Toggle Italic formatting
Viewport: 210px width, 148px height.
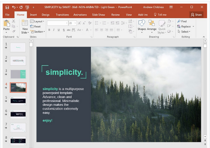[x=54, y=30]
